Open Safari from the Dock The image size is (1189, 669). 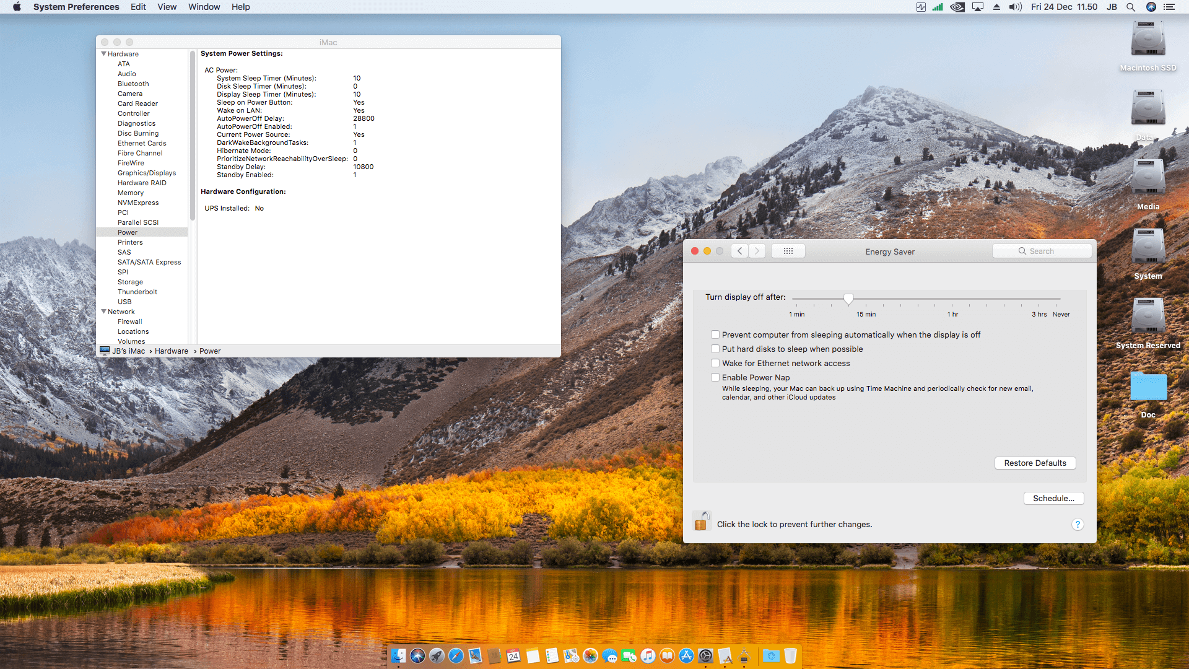click(456, 656)
